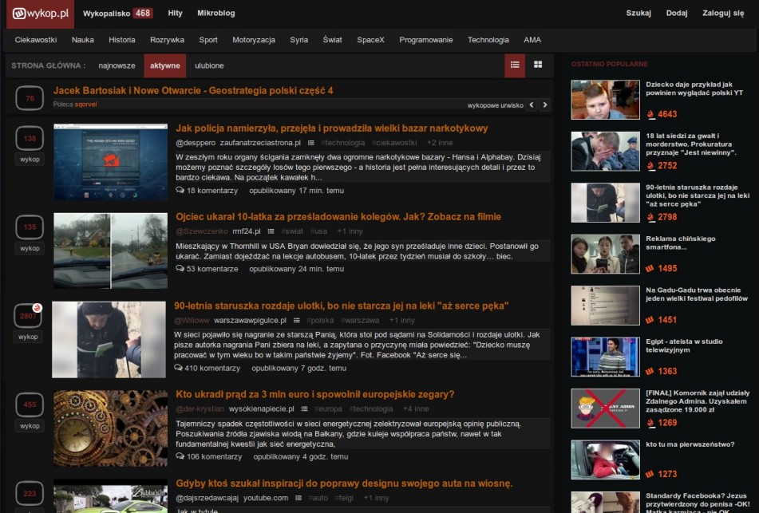The height and width of the screenshot is (513, 759).
Task: Click the flame icon beside the 4643 count
Action: click(x=650, y=112)
